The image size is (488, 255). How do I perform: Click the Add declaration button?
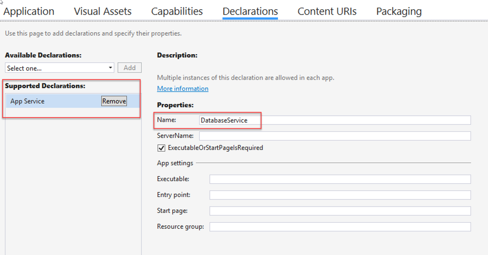coord(129,68)
